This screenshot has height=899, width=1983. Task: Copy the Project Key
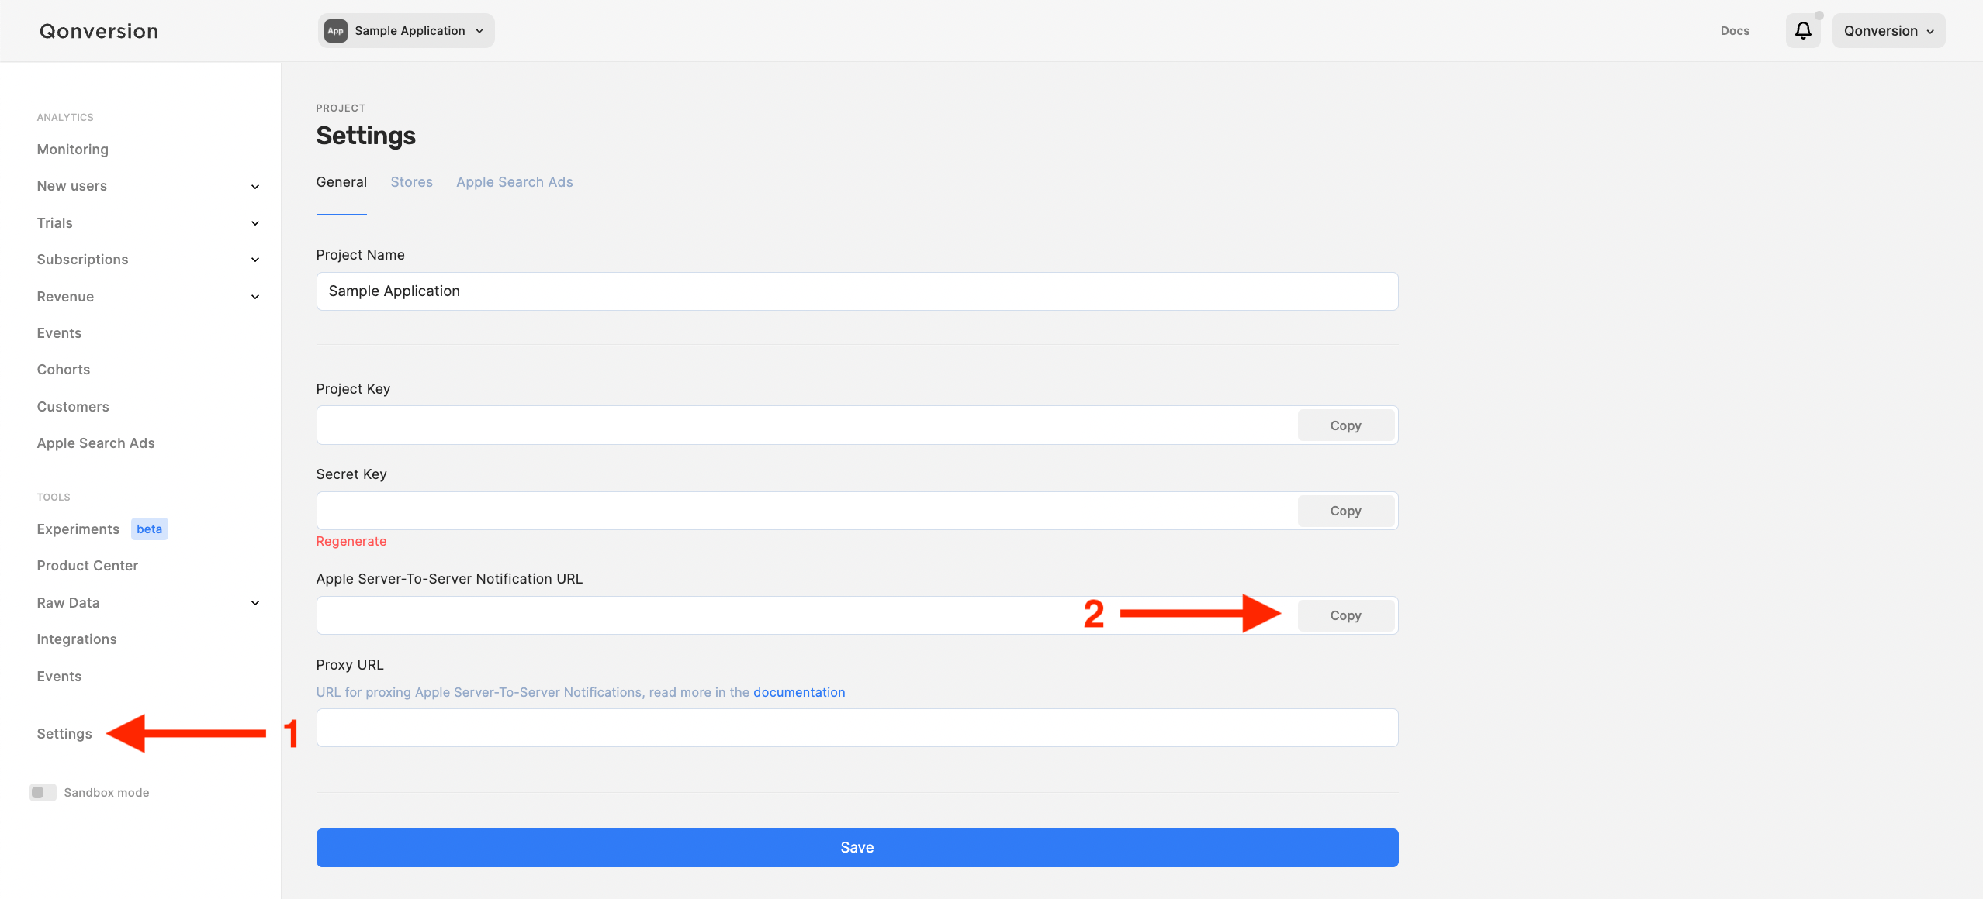[x=1345, y=425]
